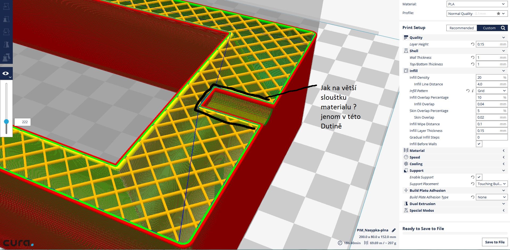
Task: Toggle the view mode eye button
Action: click(6, 74)
